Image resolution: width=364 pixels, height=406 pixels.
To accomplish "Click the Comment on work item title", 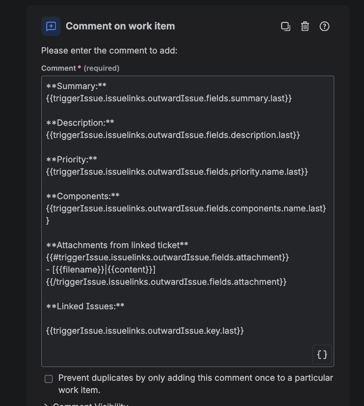I will pyautogui.click(x=120, y=26).
